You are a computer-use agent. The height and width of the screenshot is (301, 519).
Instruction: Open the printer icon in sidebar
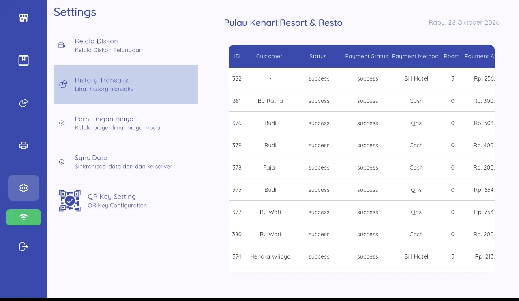pos(24,145)
